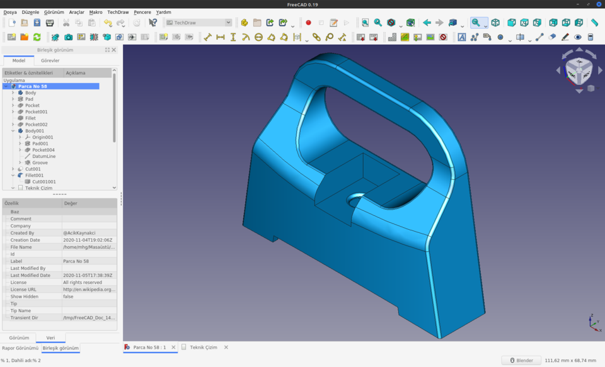The height and width of the screenshot is (367, 605).
Task: Expand the Pocket002 tree item
Action: click(13, 125)
